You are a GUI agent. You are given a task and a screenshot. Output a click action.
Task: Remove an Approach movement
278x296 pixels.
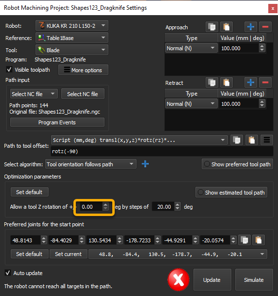pyautogui.click(x=265, y=27)
